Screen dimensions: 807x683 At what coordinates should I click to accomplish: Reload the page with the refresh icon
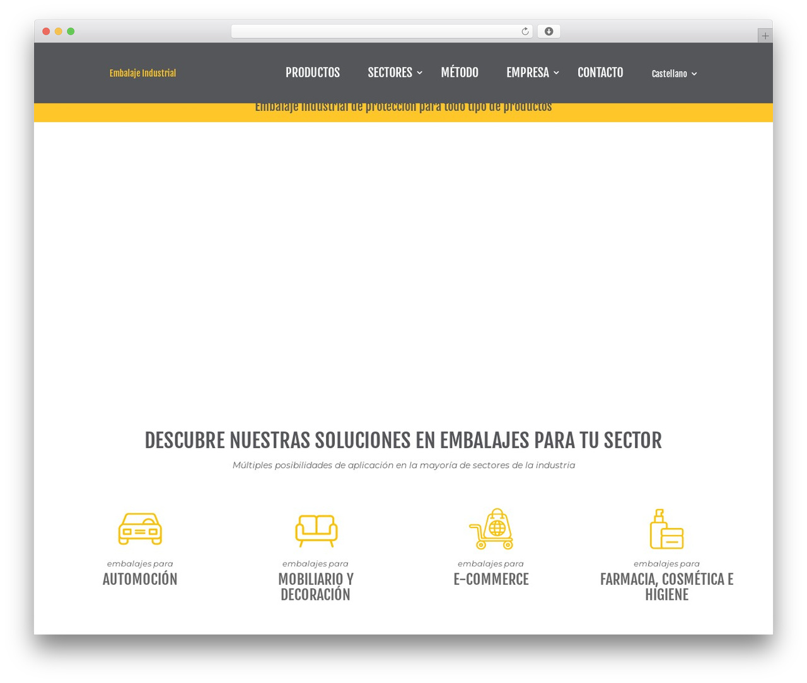pyautogui.click(x=525, y=32)
